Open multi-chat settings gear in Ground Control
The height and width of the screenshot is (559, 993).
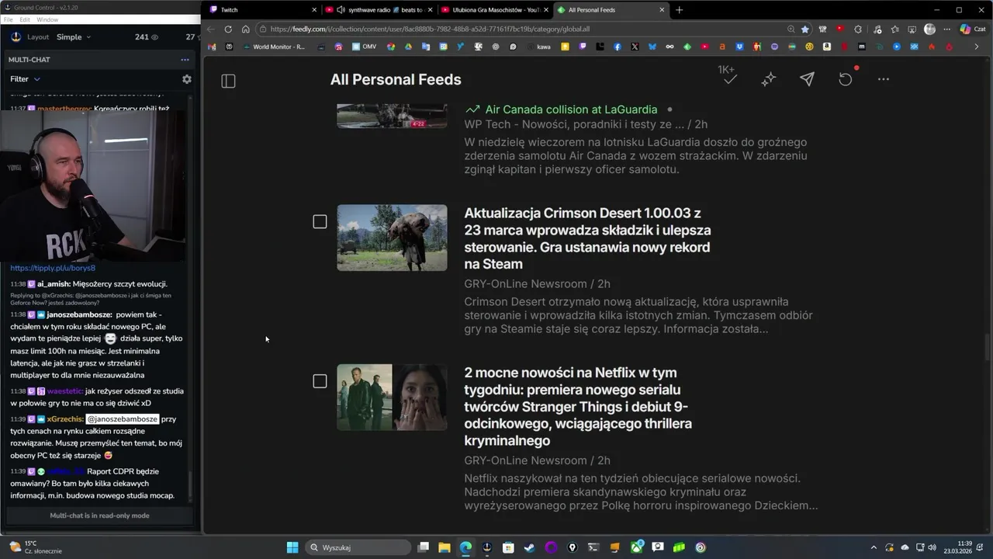pos(186,79)
